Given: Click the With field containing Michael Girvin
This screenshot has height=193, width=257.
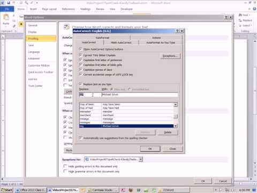Looking at the screenshot, I should (x=140, y=95).
